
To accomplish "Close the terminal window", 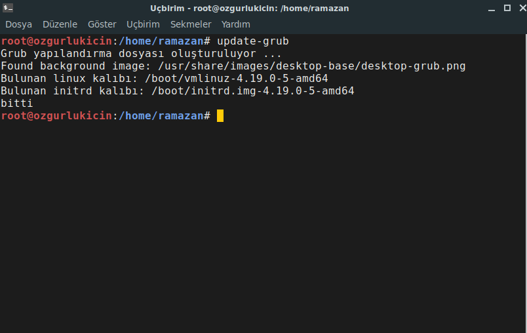I will [x=523, y=8].
